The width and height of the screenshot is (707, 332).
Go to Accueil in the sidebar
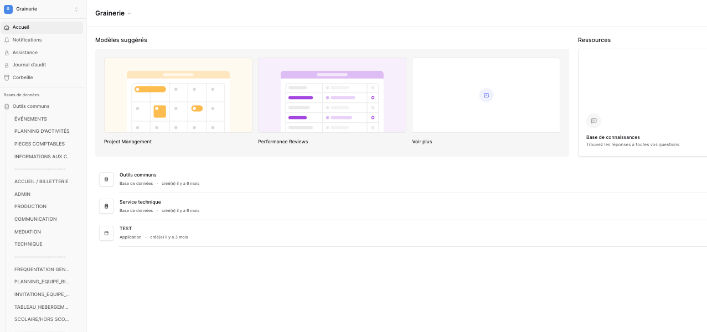point(42,27)
